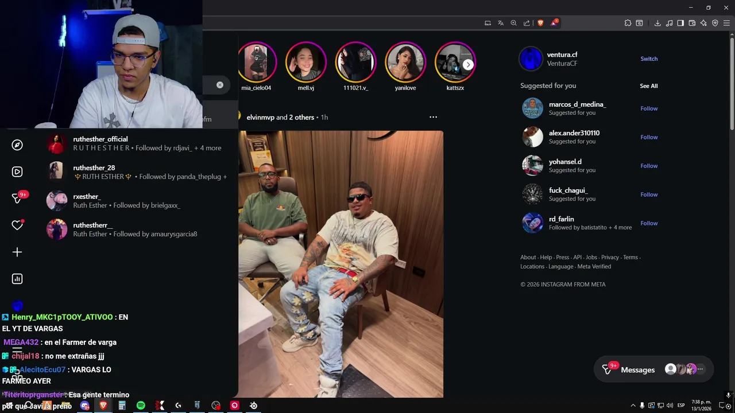Open Brave Shields lion icon
The image size is (735, 413).
pos(540,23)
